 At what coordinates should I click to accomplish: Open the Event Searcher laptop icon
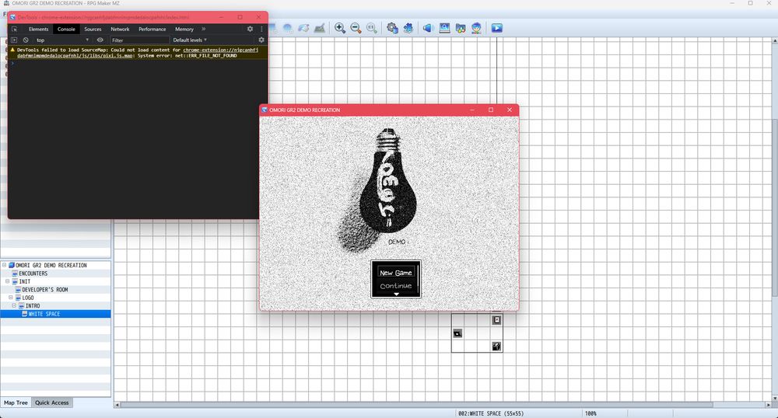point(444,28)
